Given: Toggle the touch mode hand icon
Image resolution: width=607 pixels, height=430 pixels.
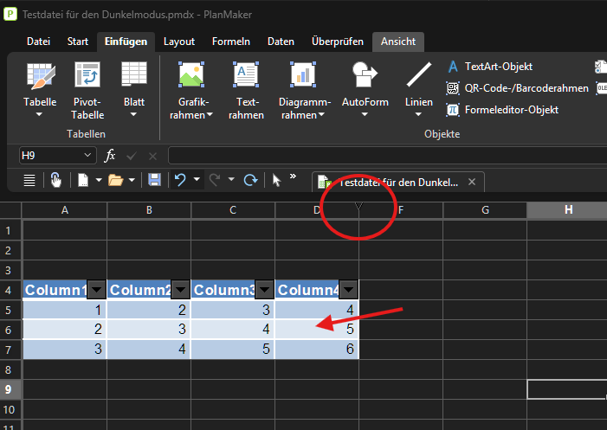Looking at the screenshot, I should (x=55, y=180).
